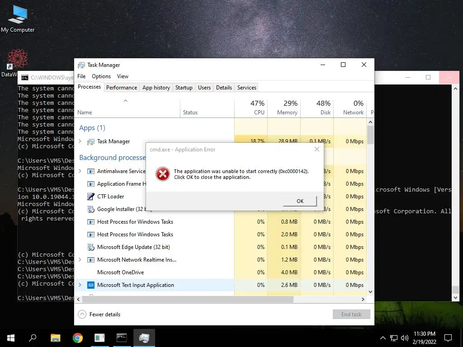Expand Microsoft Network Realtime Inspection row
The height and width of the screenshot is (347, 463).
click(80, 260)
